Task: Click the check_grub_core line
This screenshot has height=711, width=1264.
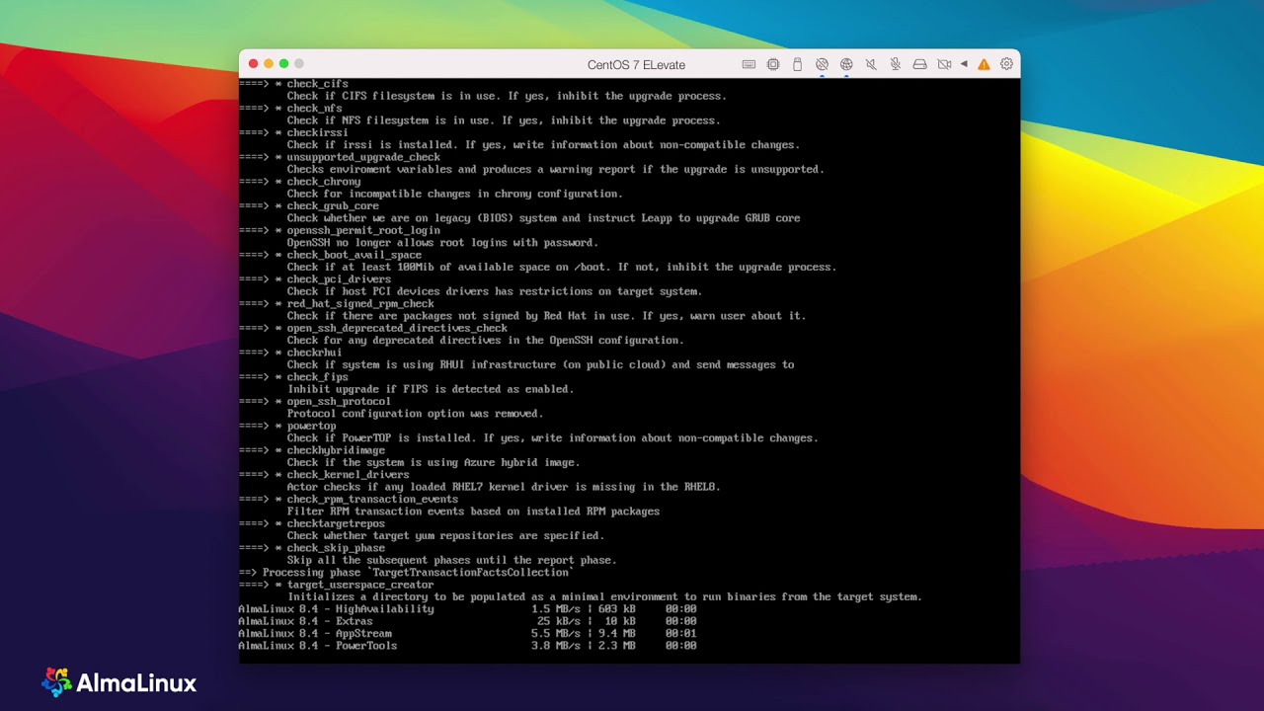Action: [309, 206]
